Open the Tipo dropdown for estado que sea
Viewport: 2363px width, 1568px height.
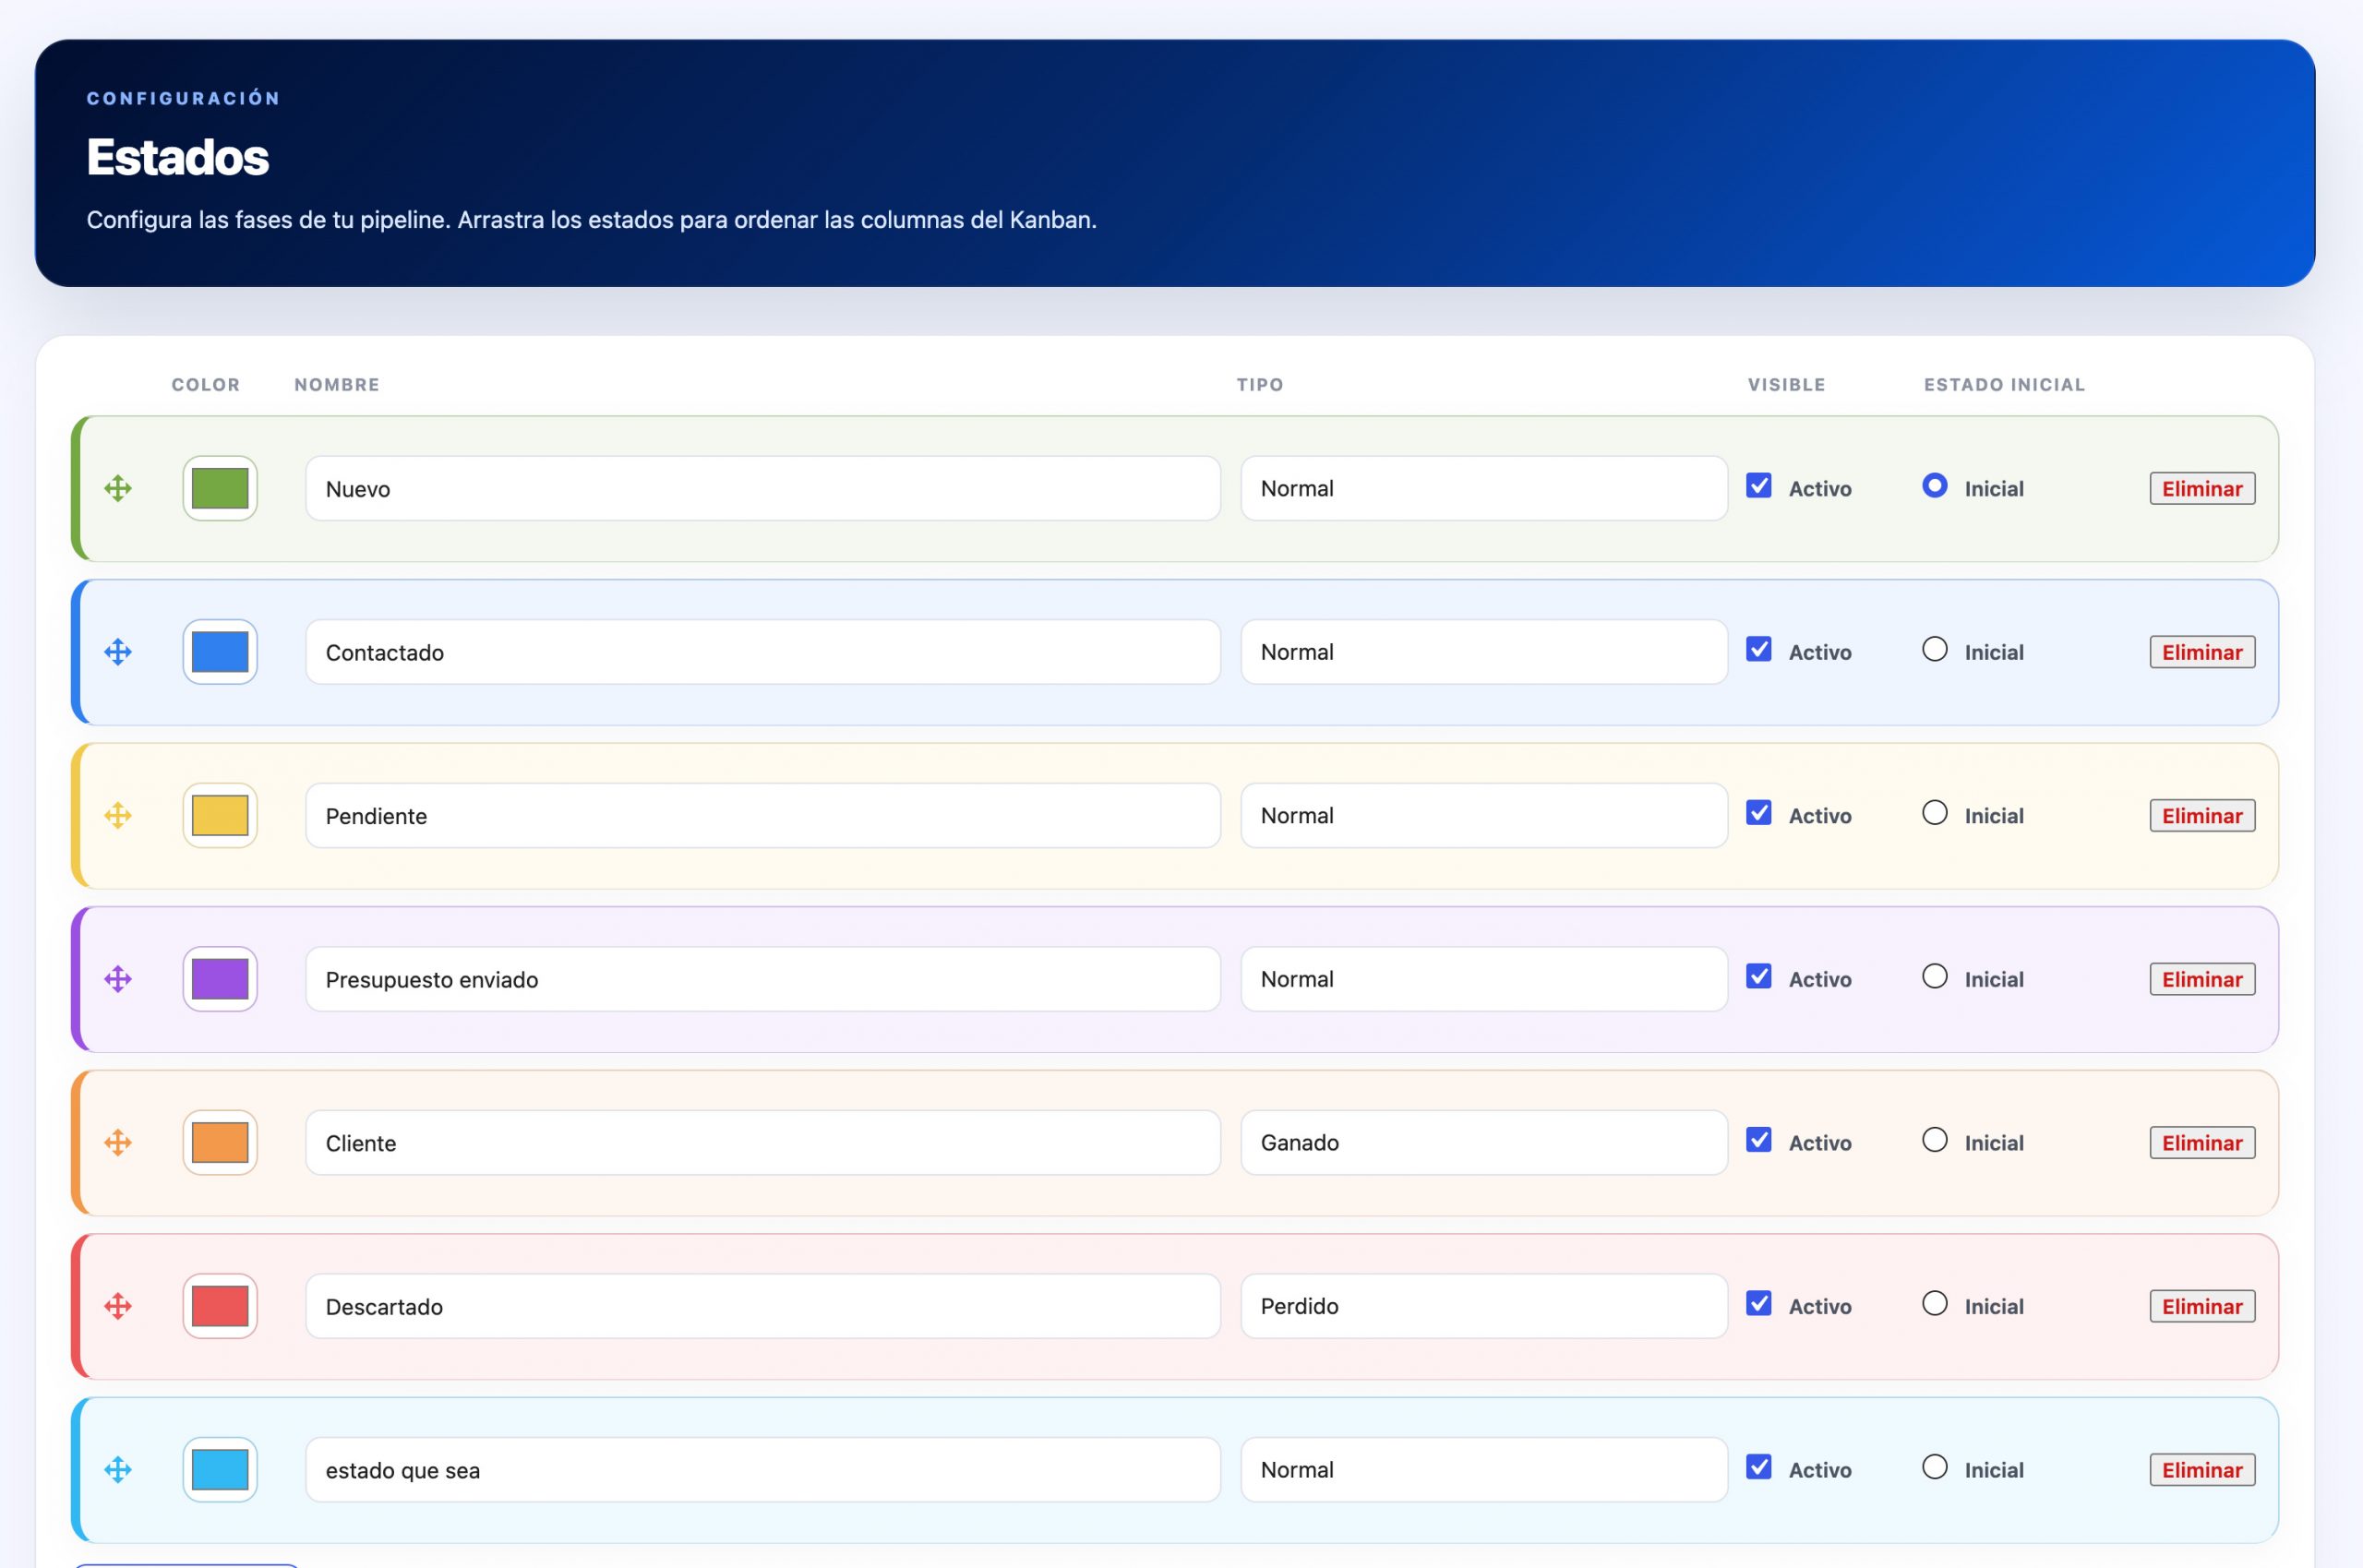pos(1484,1470)
